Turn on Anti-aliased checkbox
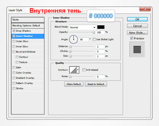Image resolution: width=159 pixels, height=126 pixels. [x=84, y=70]
